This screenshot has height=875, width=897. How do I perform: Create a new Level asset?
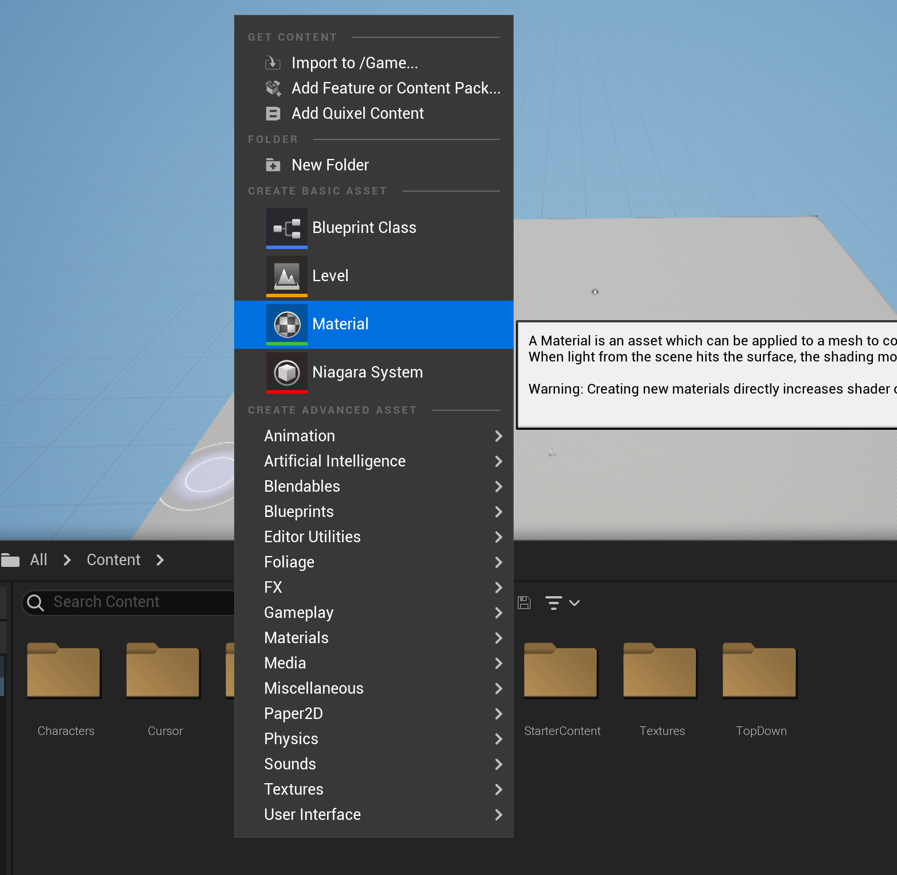[x=374, y=276]
